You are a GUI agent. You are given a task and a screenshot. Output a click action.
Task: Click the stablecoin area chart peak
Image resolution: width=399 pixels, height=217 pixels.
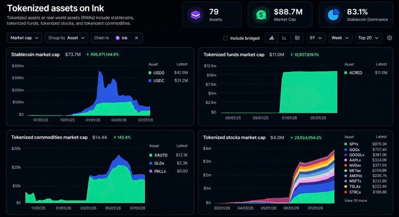[x=100, y=72]
